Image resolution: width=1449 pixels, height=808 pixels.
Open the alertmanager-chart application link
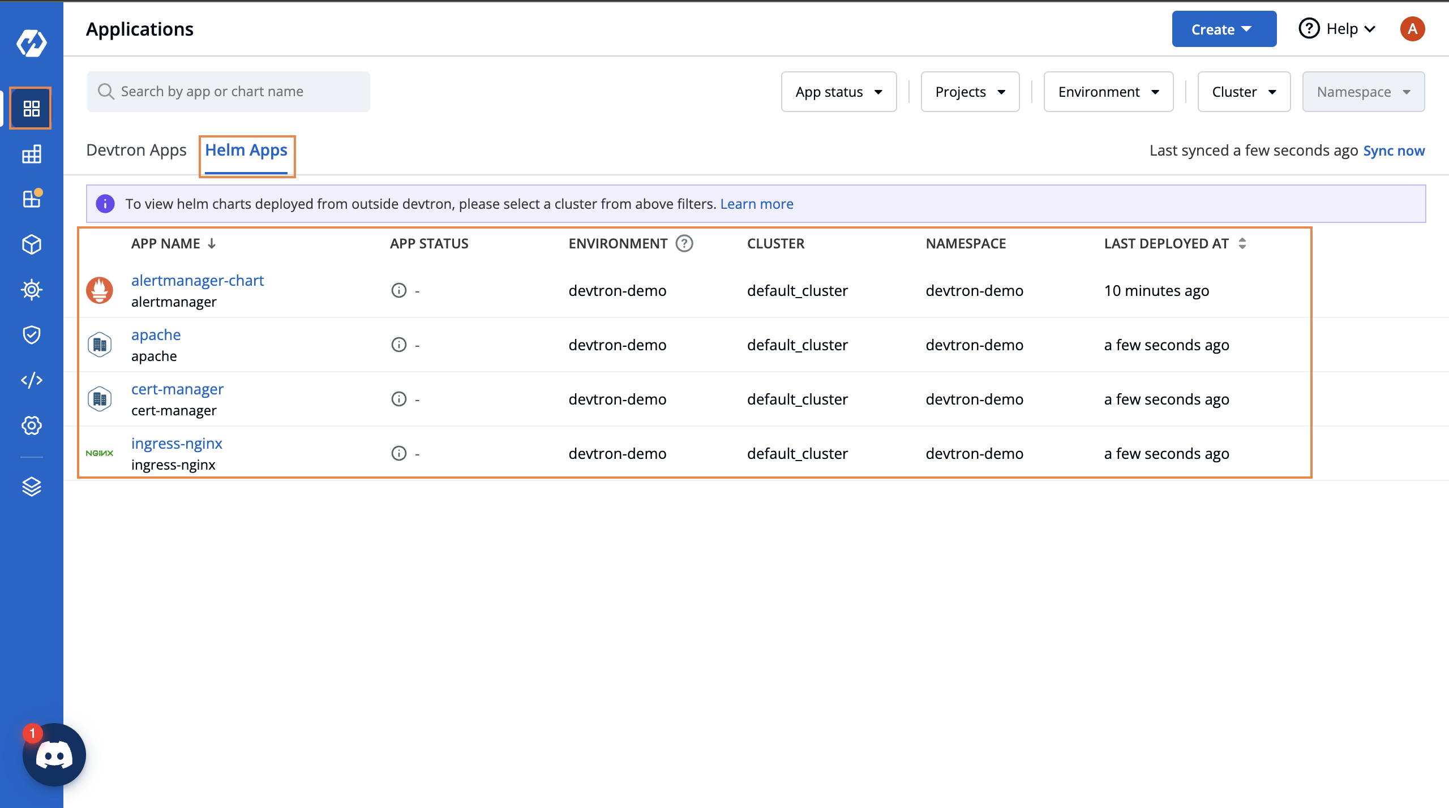[198, 280]
